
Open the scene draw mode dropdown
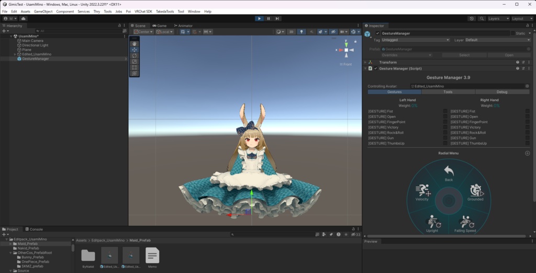pos(281,32)
